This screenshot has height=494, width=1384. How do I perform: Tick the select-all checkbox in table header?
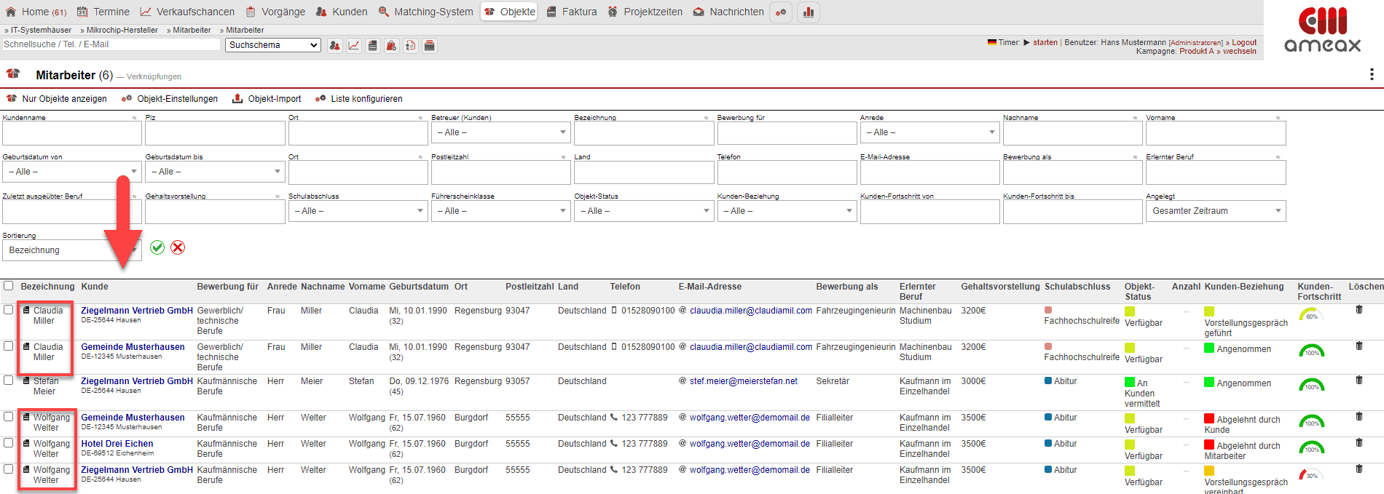[x=9, y=286]
